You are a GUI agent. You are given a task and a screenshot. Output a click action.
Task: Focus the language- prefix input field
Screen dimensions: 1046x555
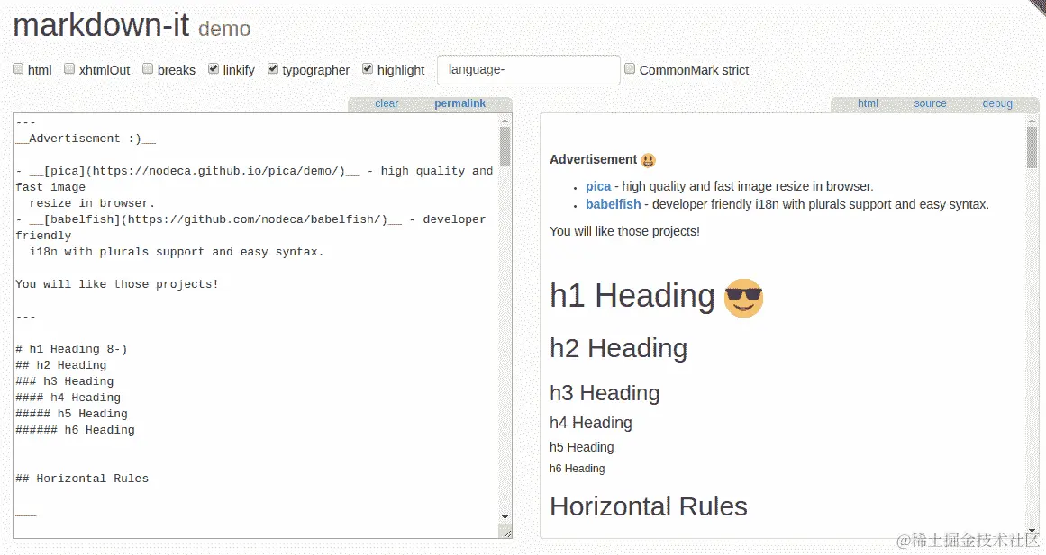[x=528, y=70]
